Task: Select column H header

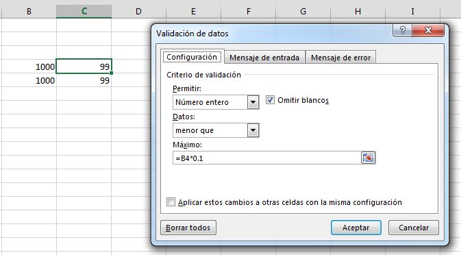Action: click(358, 12)
